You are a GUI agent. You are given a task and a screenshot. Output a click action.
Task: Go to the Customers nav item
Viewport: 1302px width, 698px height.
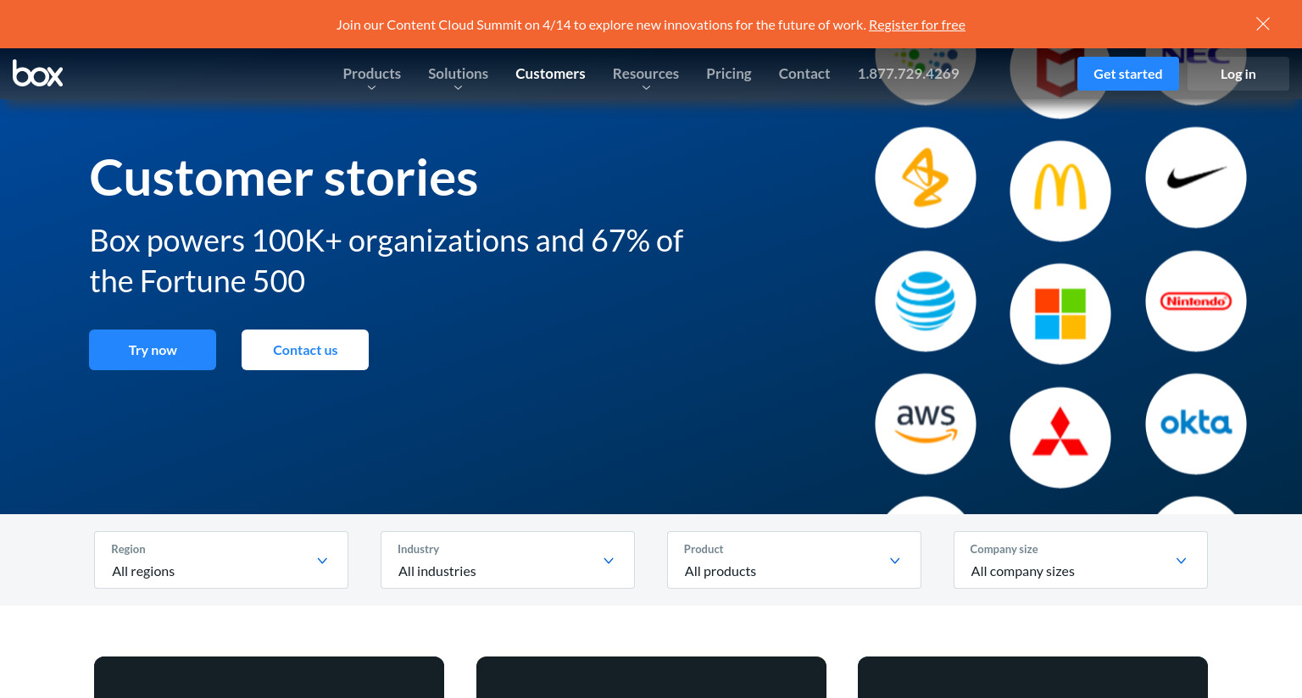550,74
